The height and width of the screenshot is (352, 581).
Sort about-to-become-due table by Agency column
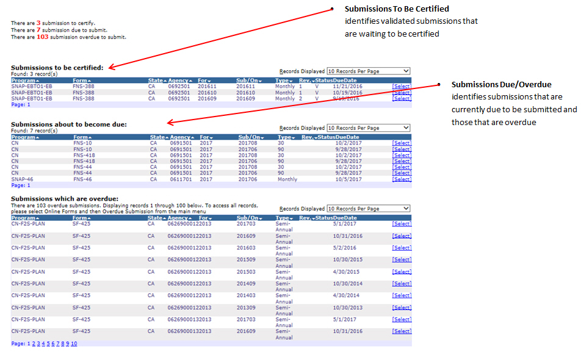tap(182, 137)
